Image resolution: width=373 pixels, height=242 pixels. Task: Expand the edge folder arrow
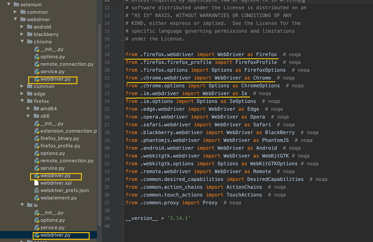point(22,94)
